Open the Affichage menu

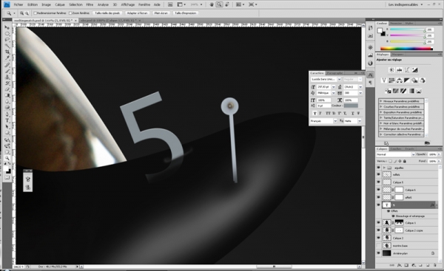pos(128,4)
